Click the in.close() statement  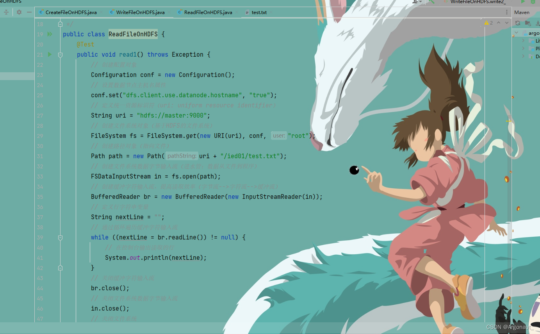point(110,309)
